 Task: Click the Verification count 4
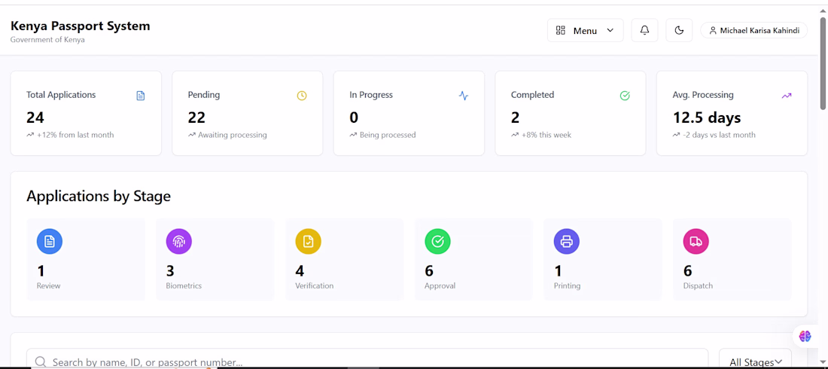pos(300,271)
